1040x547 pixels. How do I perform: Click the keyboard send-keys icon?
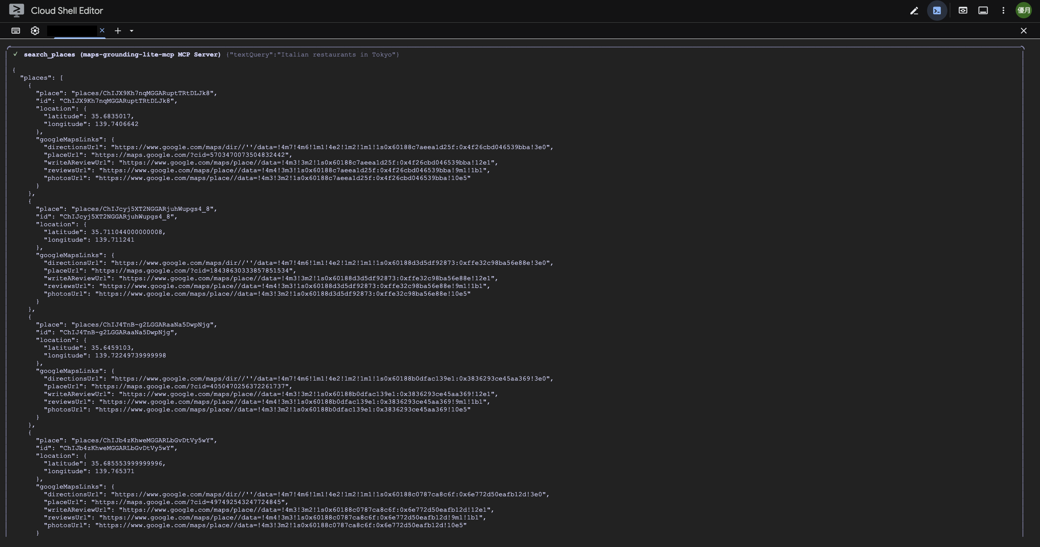pyautogui.click(x=16, y=31)
